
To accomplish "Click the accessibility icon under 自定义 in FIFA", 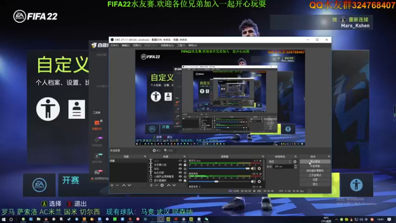I will click(x=48, y=109).
